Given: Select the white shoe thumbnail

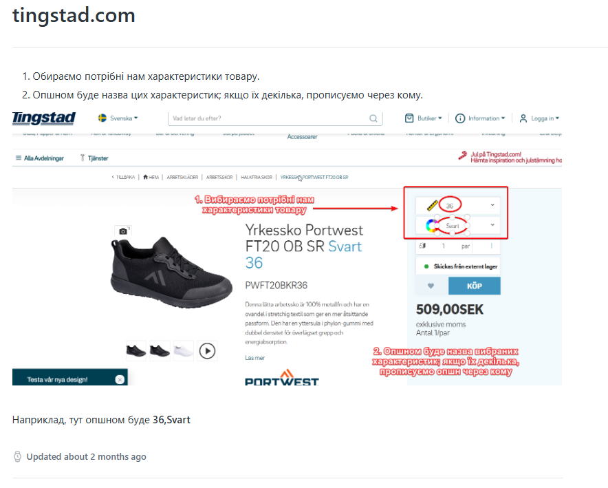Looking at the screenshot, I should click(183, 351).
